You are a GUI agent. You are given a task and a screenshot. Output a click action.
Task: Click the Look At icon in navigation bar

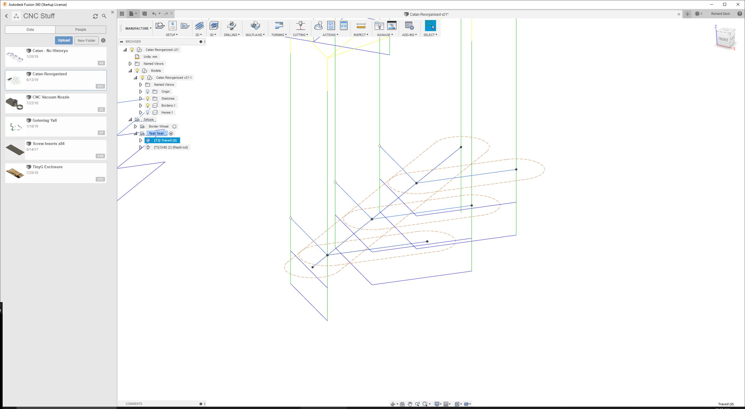point(402,404)
